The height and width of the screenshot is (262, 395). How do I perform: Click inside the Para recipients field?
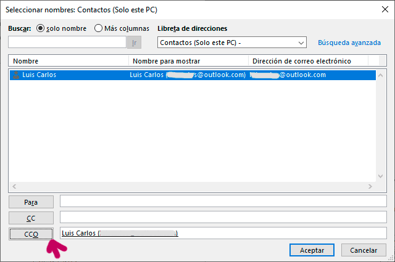(x=223, y=202)
